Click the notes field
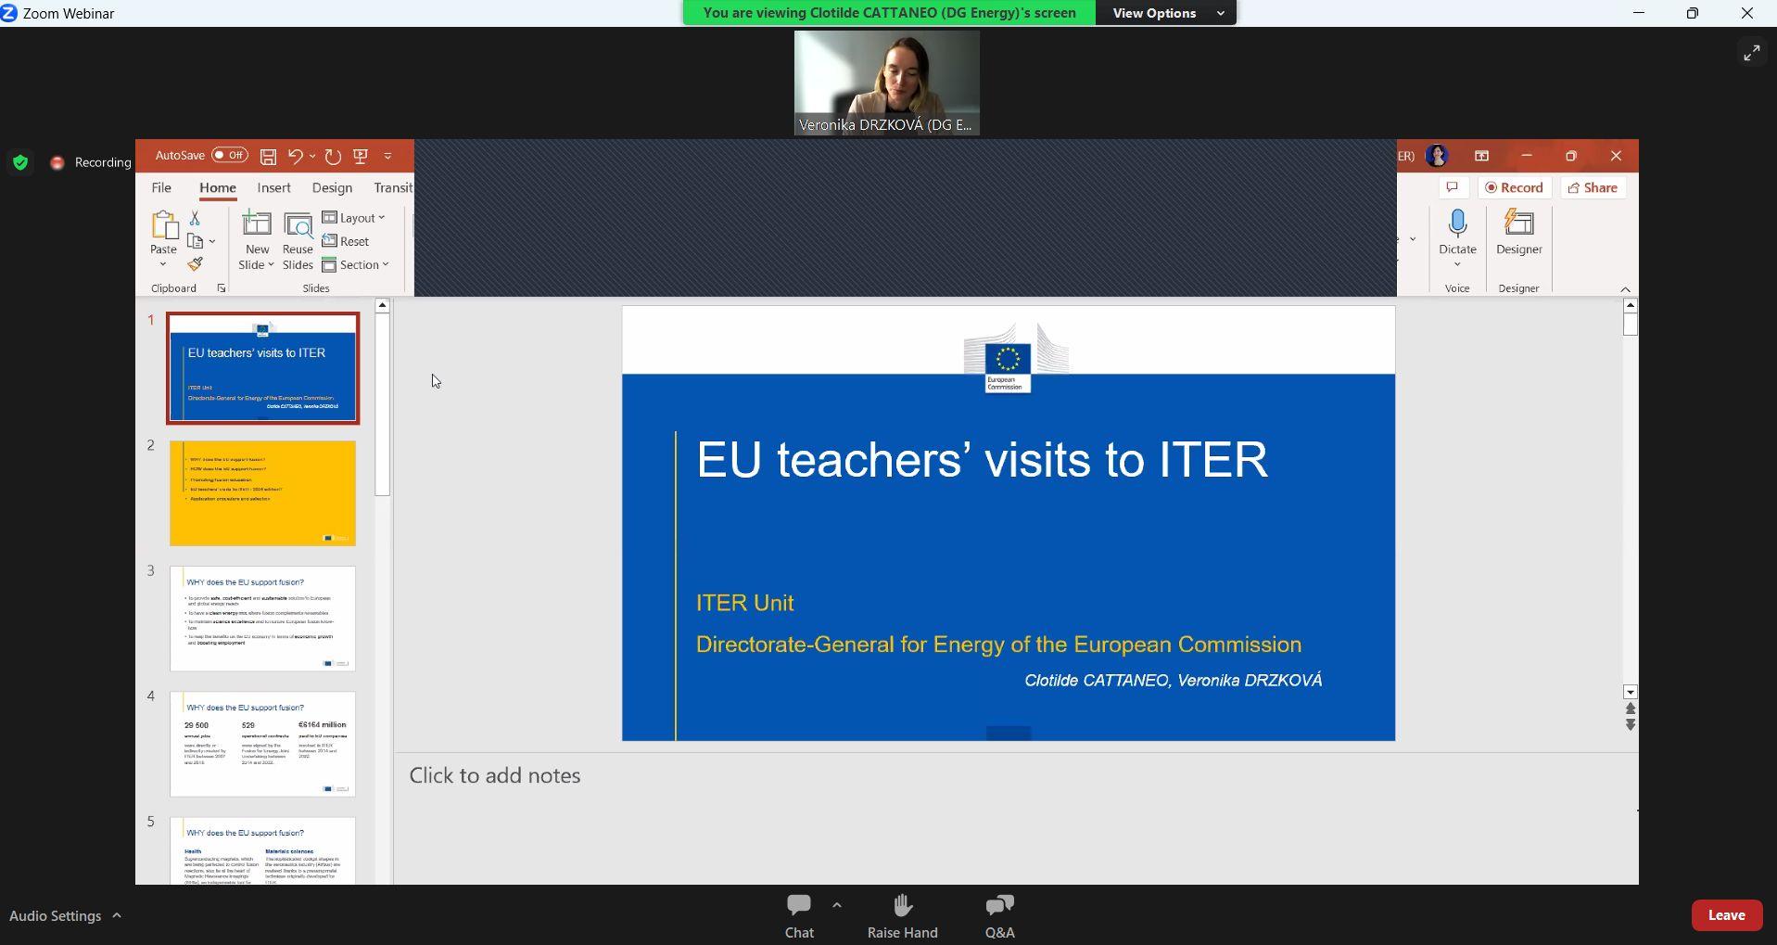Image resolution: width=1777 pixels, height=945 pixels. (x=1016, y=775)
